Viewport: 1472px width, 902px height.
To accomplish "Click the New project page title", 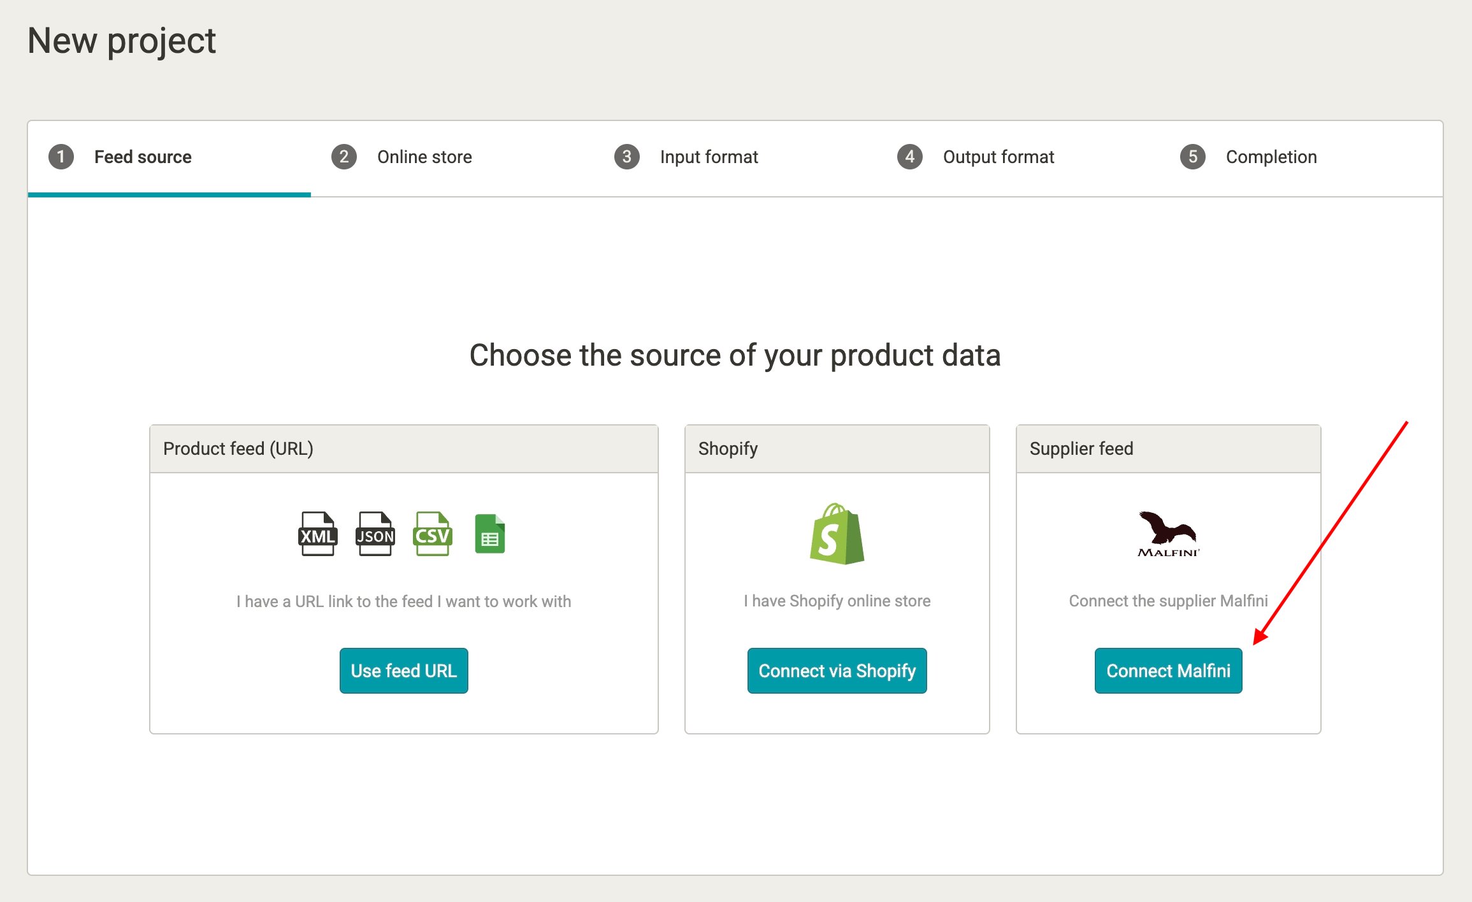I will pyautogui.click(x=122, y=41).
